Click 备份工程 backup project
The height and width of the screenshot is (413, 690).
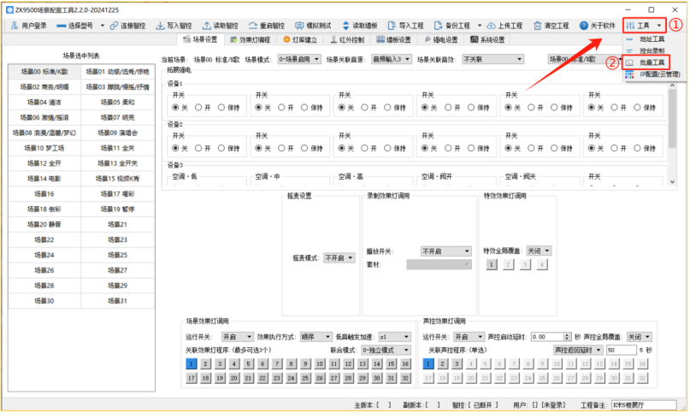(x=451, y=26)
